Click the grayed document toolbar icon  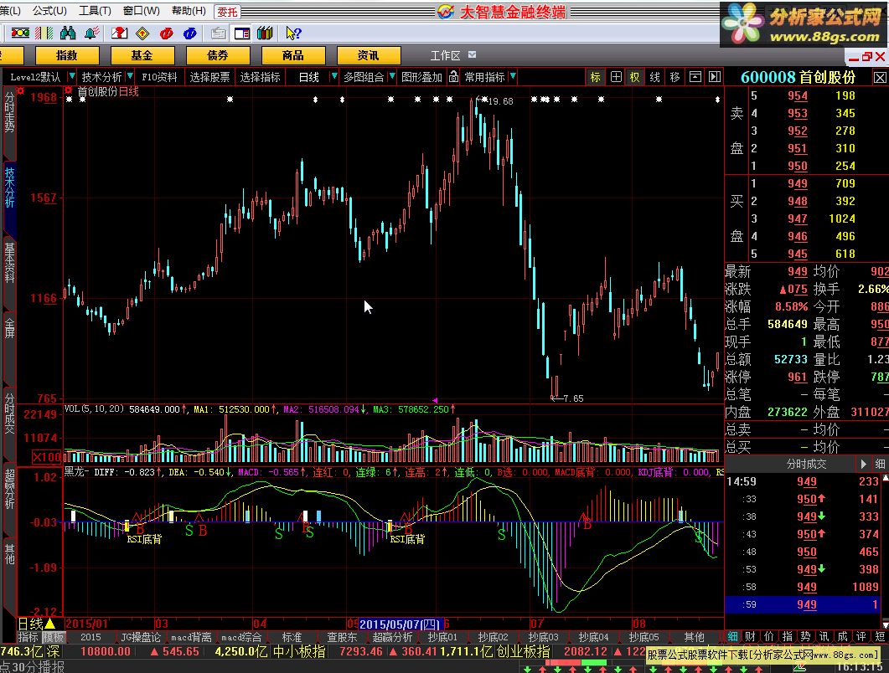[x=219, y=33]
